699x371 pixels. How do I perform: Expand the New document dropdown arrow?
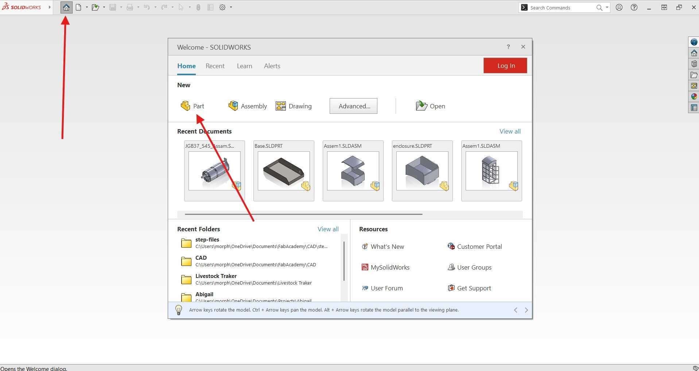[x=87, y=7]
